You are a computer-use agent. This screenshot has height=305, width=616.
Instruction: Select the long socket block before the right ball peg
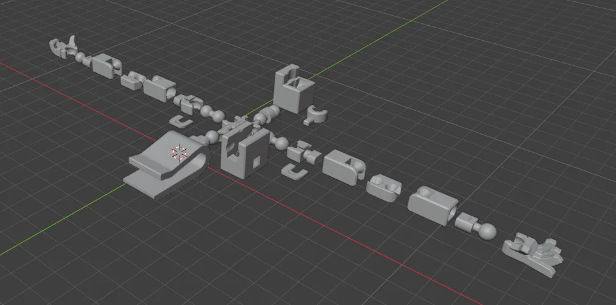pos(433,205)
